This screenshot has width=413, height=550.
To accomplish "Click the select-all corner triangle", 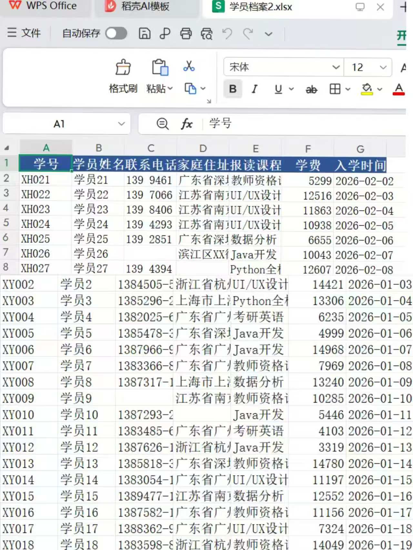I will click(6, 148).
